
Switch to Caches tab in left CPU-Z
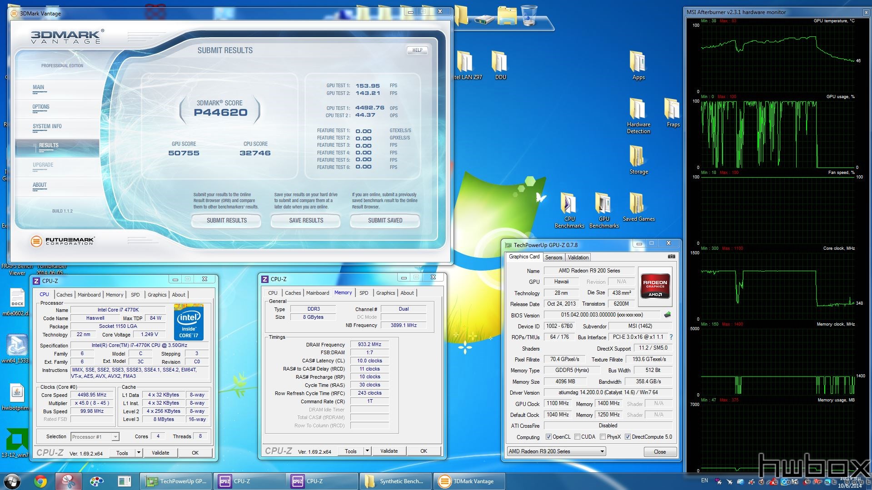click(x=64, y=295)
